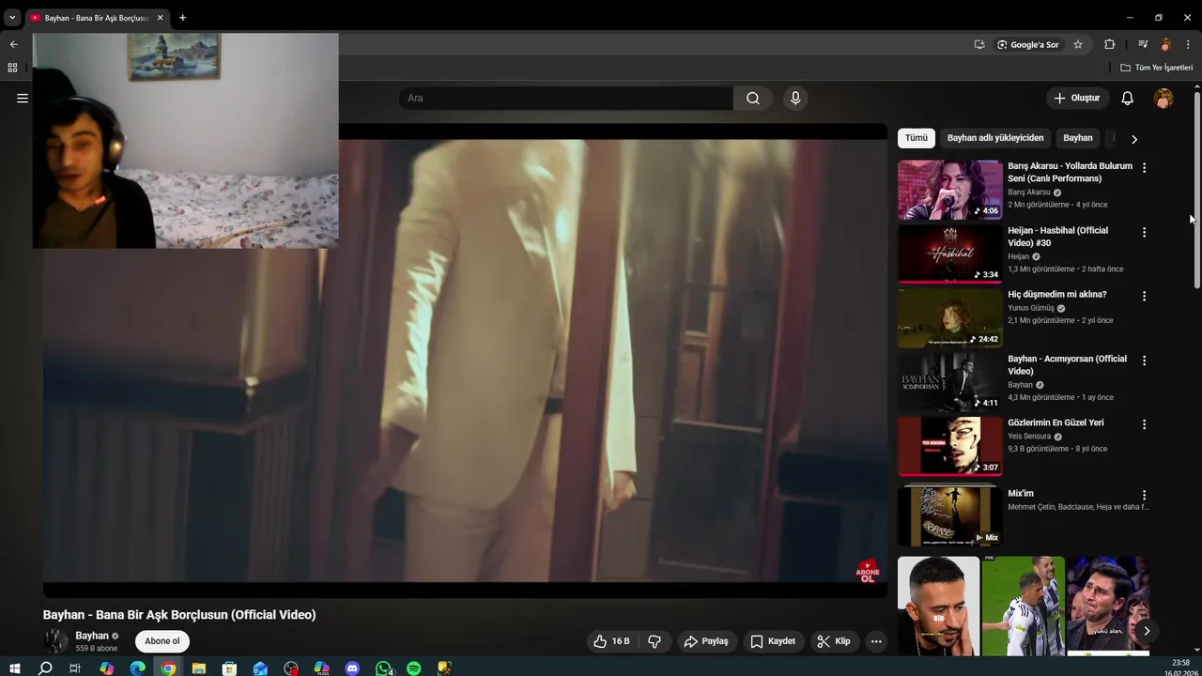The image size is (1202, 676).
Task: Open Discord from the taskbar
Action: pos(352,668)
